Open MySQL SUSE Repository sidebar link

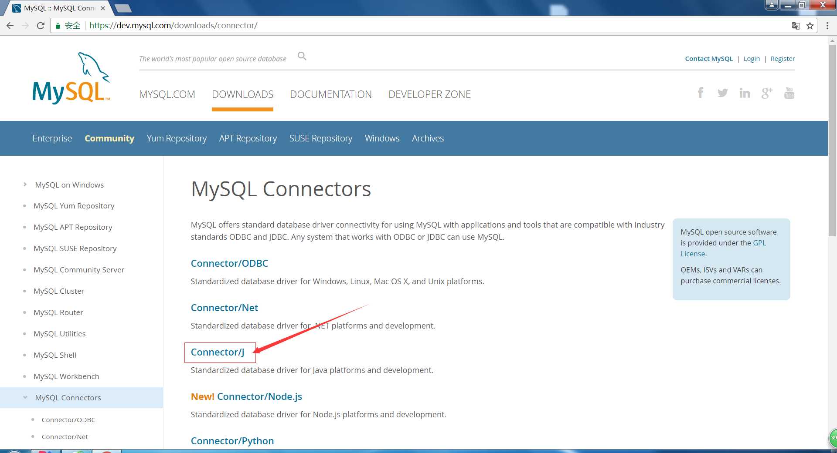[x=75, y=248]
